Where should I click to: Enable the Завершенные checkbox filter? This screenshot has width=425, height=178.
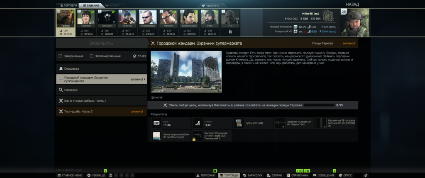coord(61,56)
